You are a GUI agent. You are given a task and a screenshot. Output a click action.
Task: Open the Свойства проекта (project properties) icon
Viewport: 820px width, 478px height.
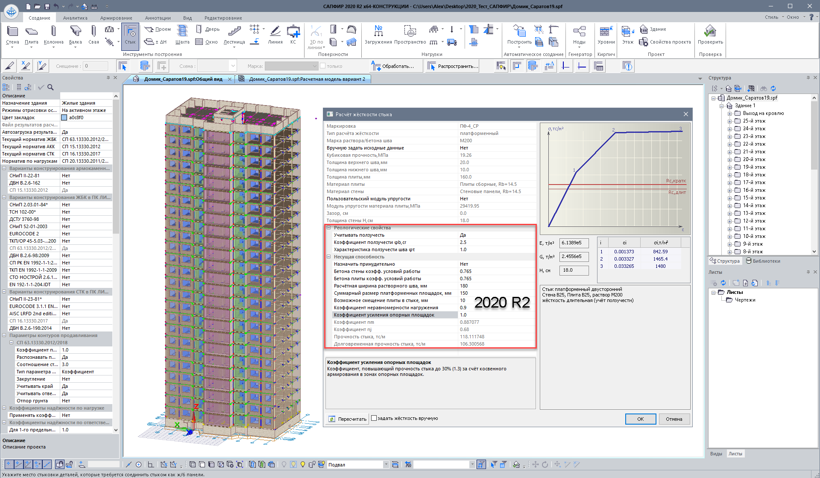point(643,42)
